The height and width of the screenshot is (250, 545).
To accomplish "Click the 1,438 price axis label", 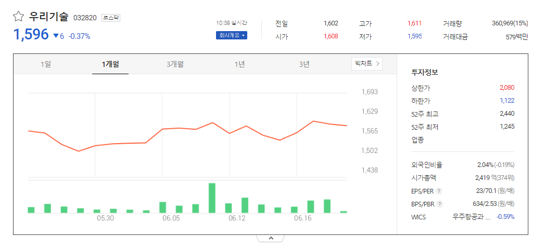I will tap(370, 170).
